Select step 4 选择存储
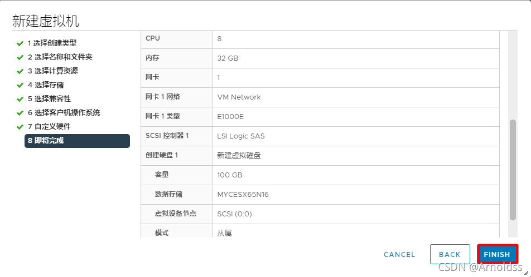Viewport: 531px width, 277px height. (45, 85)
